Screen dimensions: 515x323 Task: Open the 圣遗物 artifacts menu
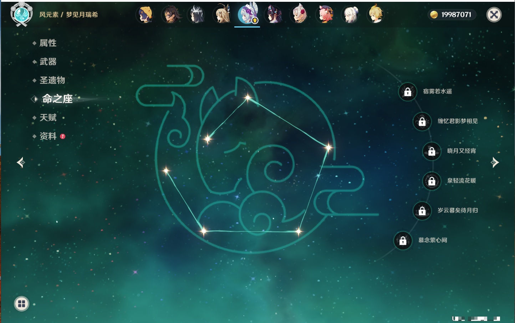[x=52, y=80]
